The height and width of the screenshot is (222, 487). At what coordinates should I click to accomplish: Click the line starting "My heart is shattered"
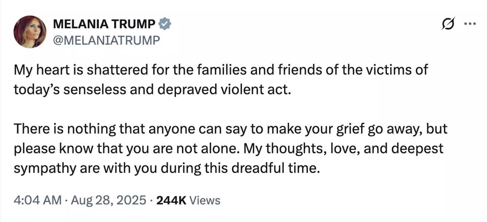click(x=221, y=70)
